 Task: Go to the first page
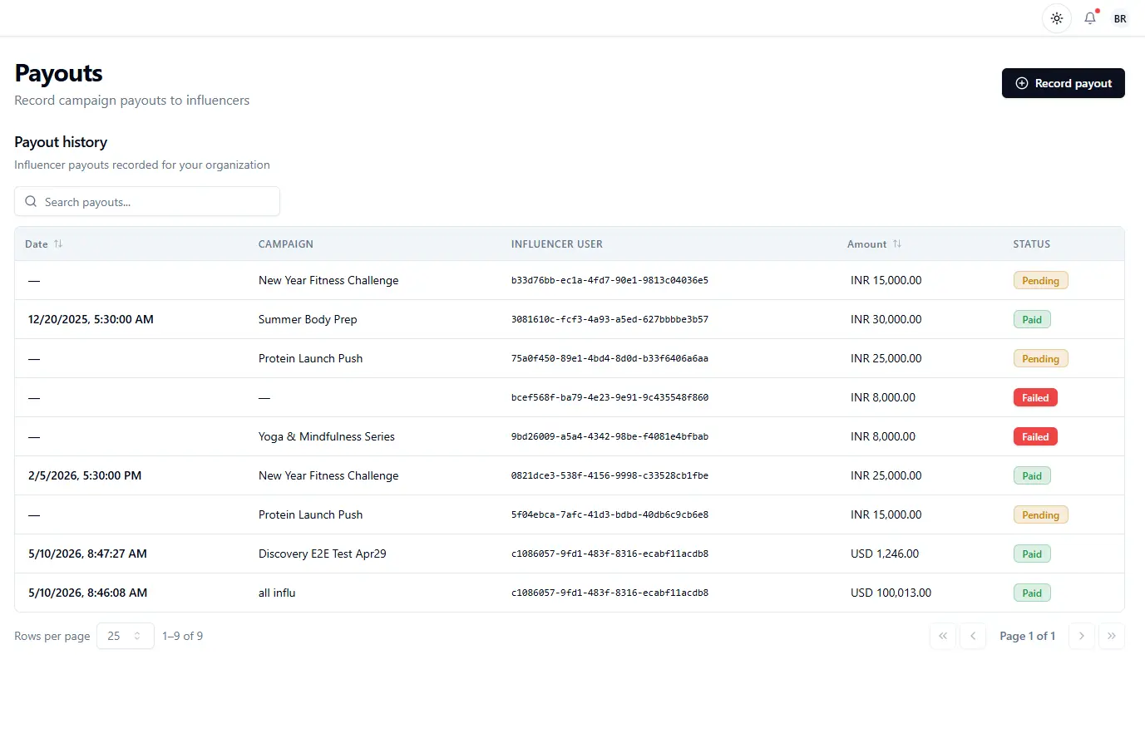pyautogui.click(x=943, y=636)
